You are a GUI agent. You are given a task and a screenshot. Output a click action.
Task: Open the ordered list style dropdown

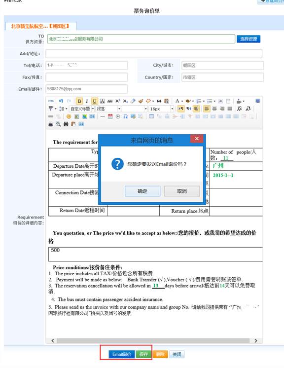204,101
